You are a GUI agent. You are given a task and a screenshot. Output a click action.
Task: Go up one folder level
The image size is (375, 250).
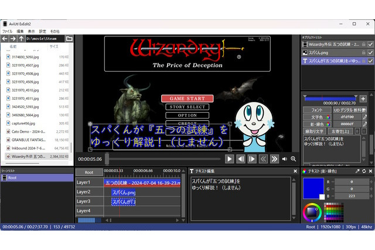click(21, 39)
